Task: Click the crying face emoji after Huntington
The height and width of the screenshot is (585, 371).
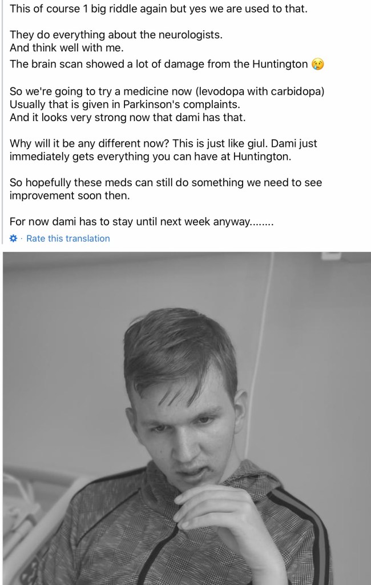Action: (x=317, y=64)
